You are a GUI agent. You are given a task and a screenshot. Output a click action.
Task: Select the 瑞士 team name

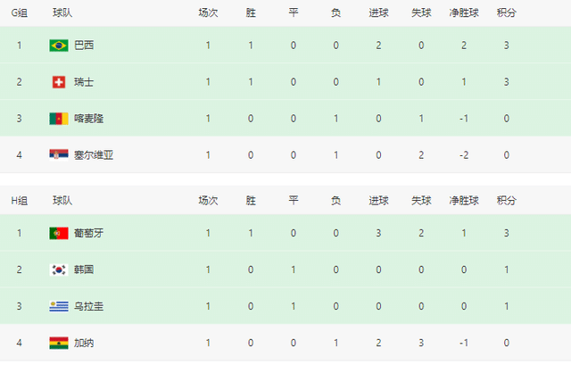tap(84, 81)
